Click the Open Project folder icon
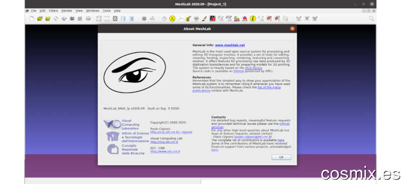 click(x=40, y=19)
